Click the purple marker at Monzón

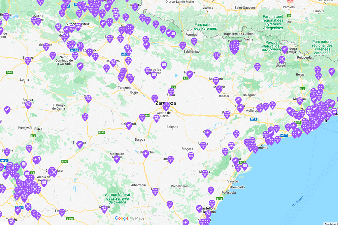[x=219, y=89]
